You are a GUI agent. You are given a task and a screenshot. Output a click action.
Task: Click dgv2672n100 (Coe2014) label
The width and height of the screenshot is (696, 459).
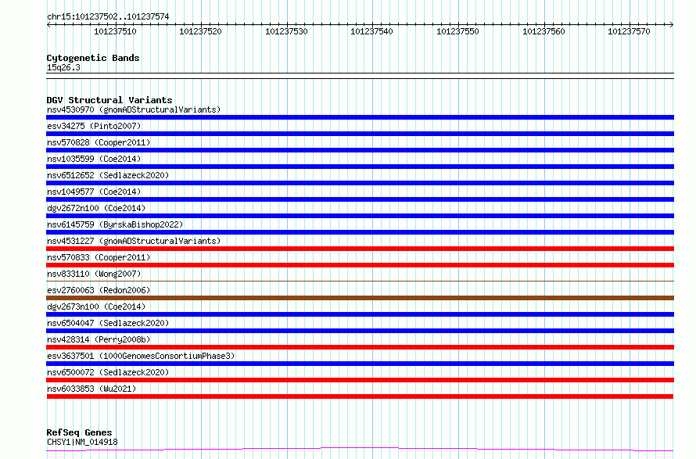pos(96,208)
